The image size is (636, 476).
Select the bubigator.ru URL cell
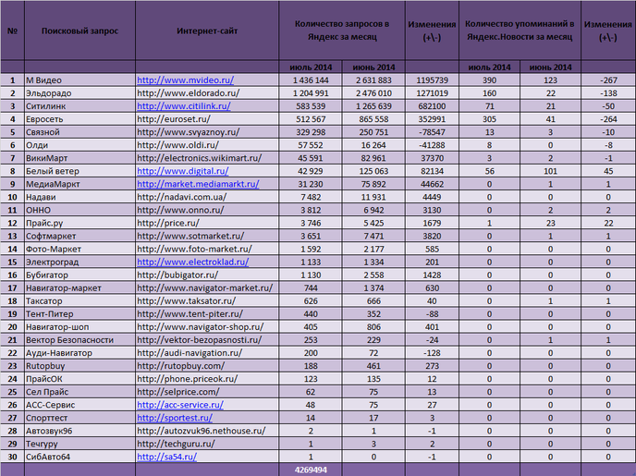207,275
